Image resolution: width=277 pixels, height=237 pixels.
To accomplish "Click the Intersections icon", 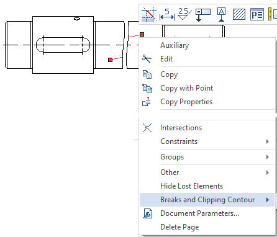I will point(147,128).
